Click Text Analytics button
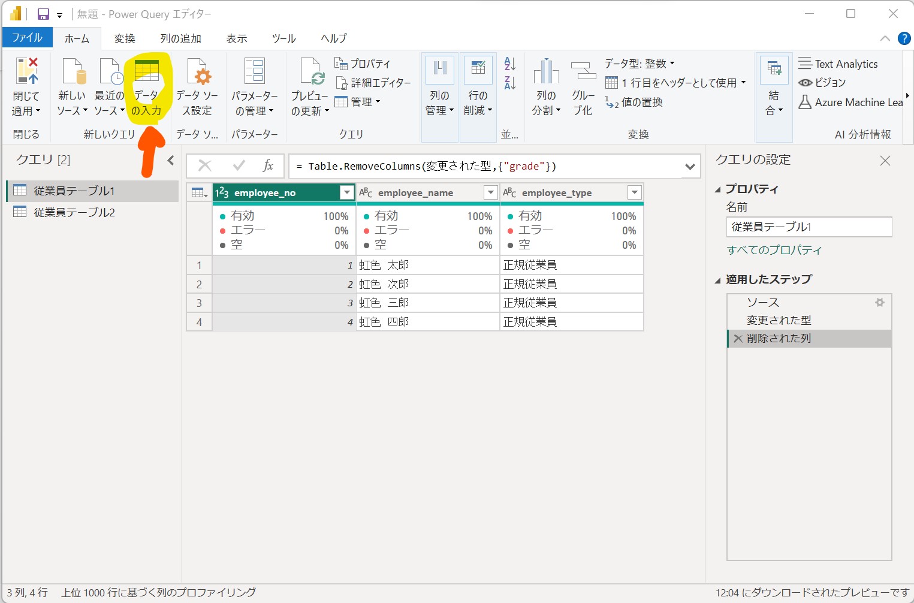This screenshot has width=914, height=603. 838,64
